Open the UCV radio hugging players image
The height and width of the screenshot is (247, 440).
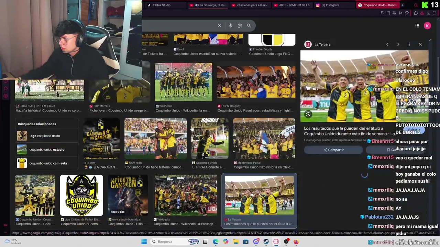pos(155,139)
